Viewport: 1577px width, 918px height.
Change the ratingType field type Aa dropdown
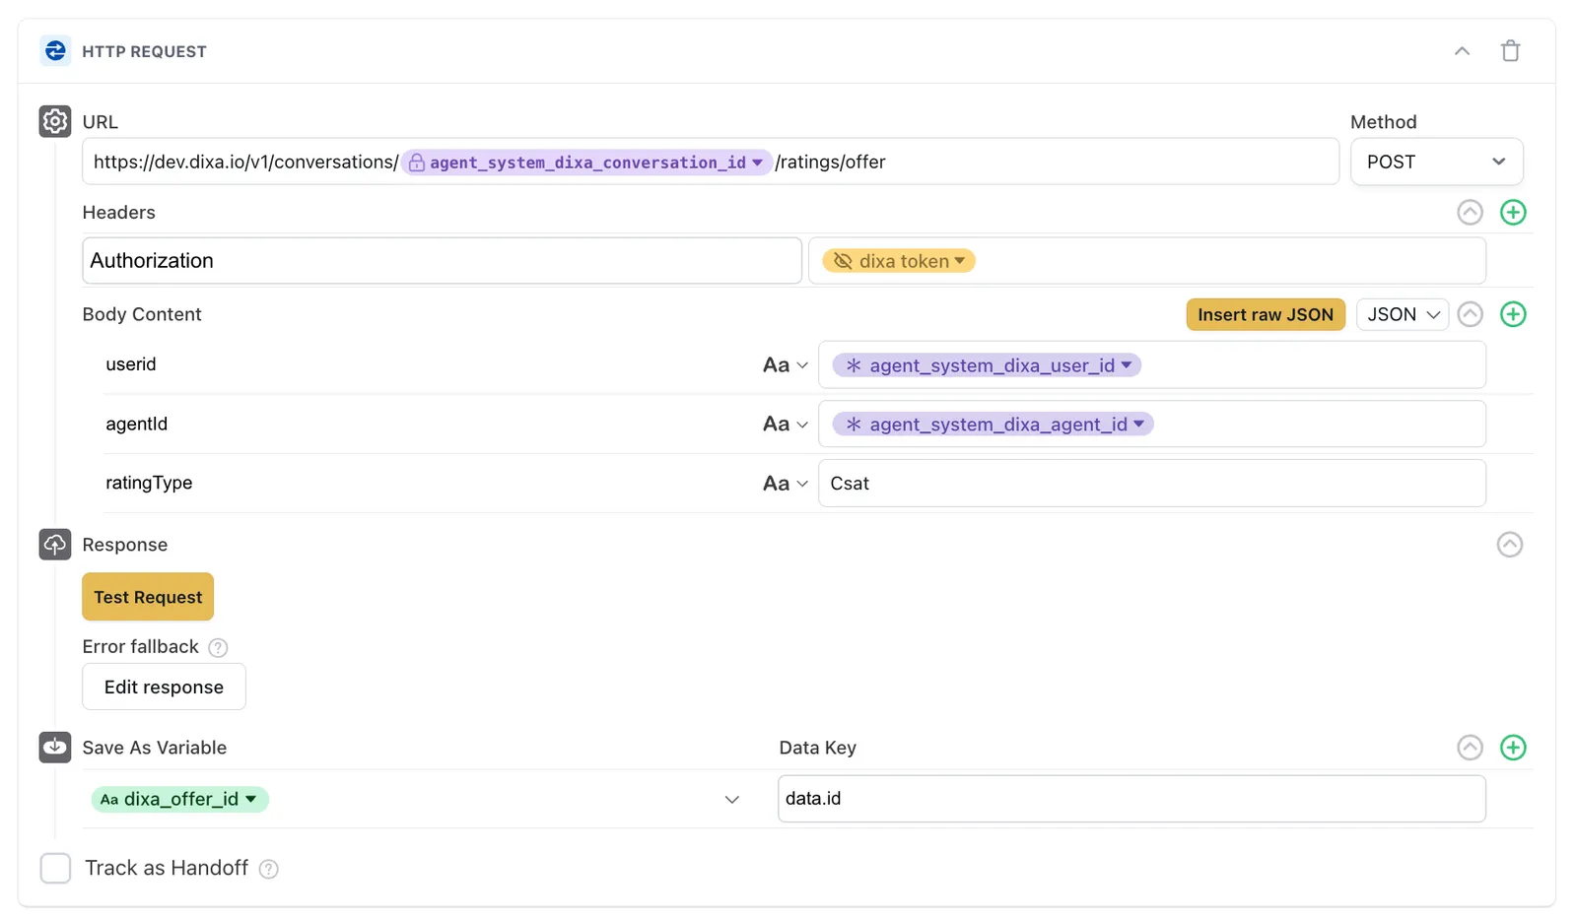click(786, 484)
